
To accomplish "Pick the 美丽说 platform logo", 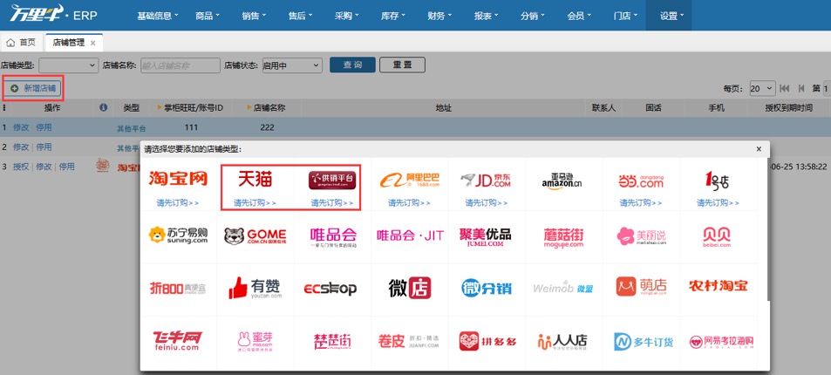I will click(x=641, y=236).
